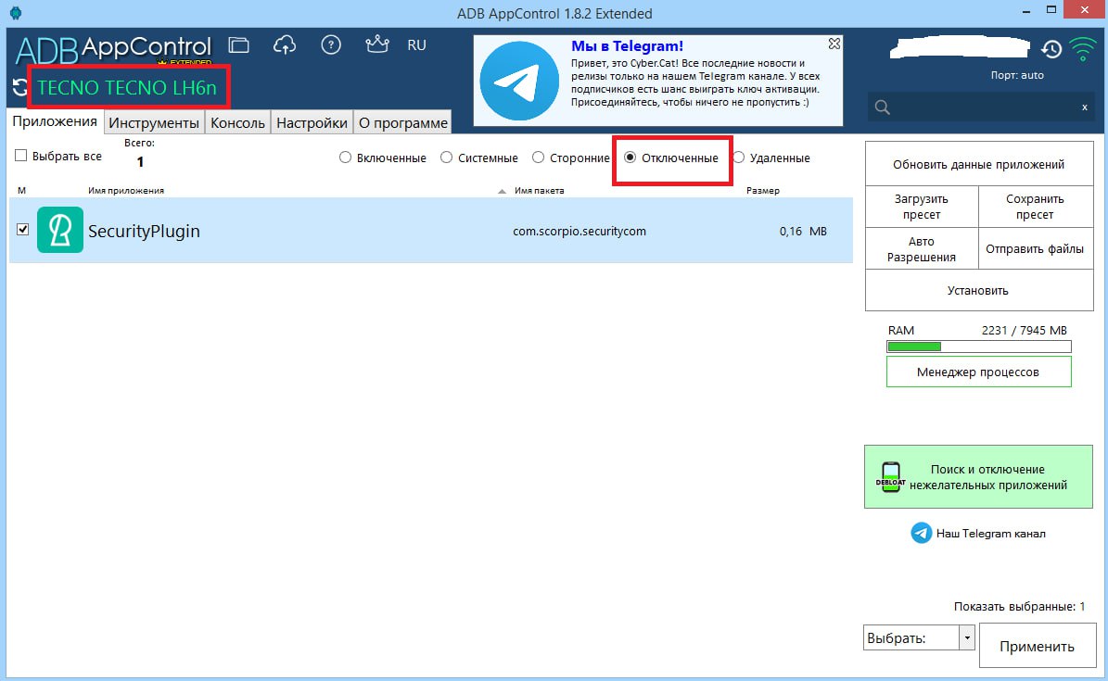Click the ADB AppControl logo
The height and width of the screenshot is (681, 1108).
[x=113, y=49]
